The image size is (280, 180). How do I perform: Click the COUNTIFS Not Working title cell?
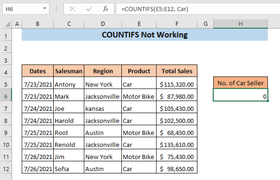point(145,35)
